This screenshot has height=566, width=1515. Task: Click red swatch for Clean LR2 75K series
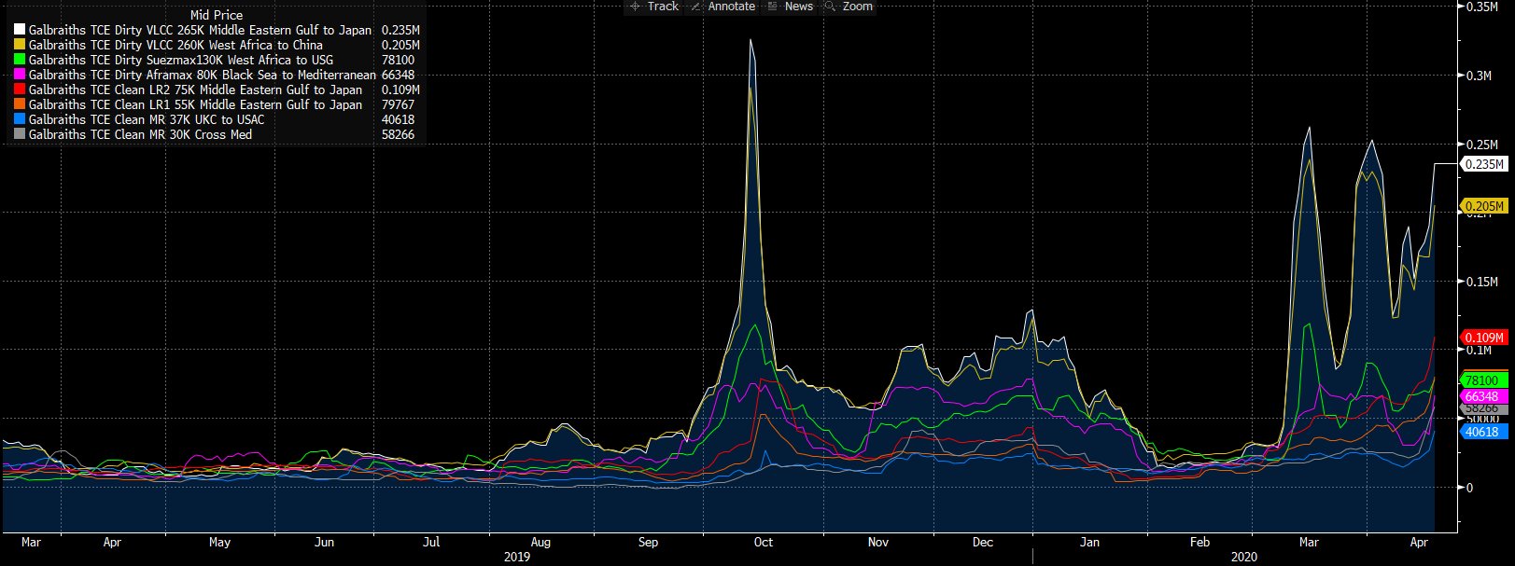pyautogui.click(x=19, y=90)
